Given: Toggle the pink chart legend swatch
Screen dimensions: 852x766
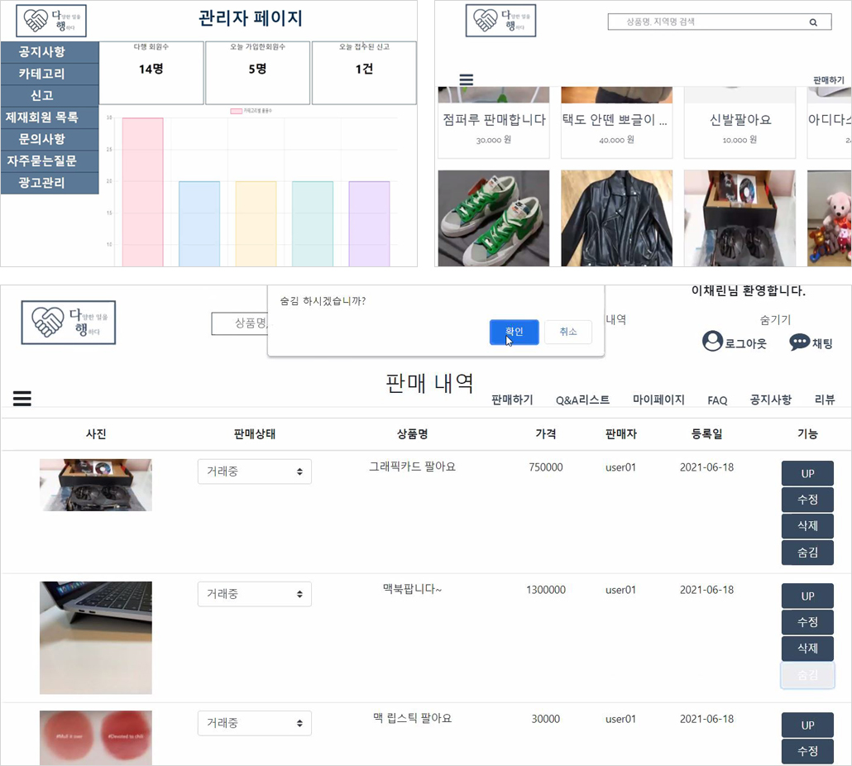Looking at the screenshot, I should pos(236,111).
